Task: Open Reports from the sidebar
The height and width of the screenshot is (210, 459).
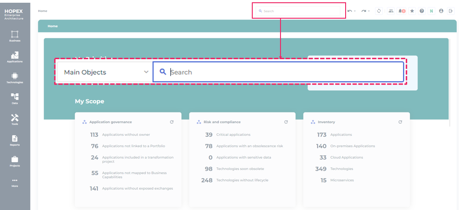Action: coord(15,140)
